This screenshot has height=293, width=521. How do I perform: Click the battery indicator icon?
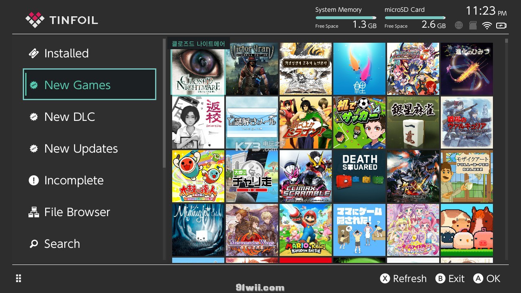click(501, 25)
